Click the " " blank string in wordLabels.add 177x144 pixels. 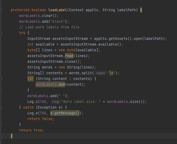click(62, 96)
